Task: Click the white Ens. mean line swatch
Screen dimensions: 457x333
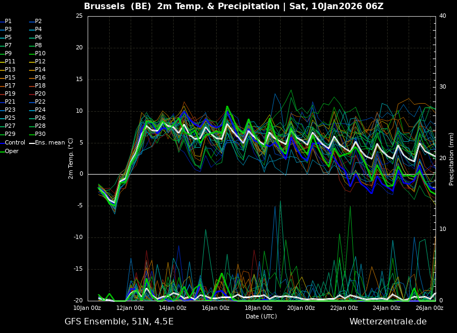Action: coord(32,143)
